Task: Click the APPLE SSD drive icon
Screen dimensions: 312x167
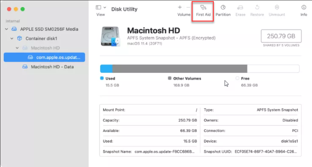Action: 14,29
